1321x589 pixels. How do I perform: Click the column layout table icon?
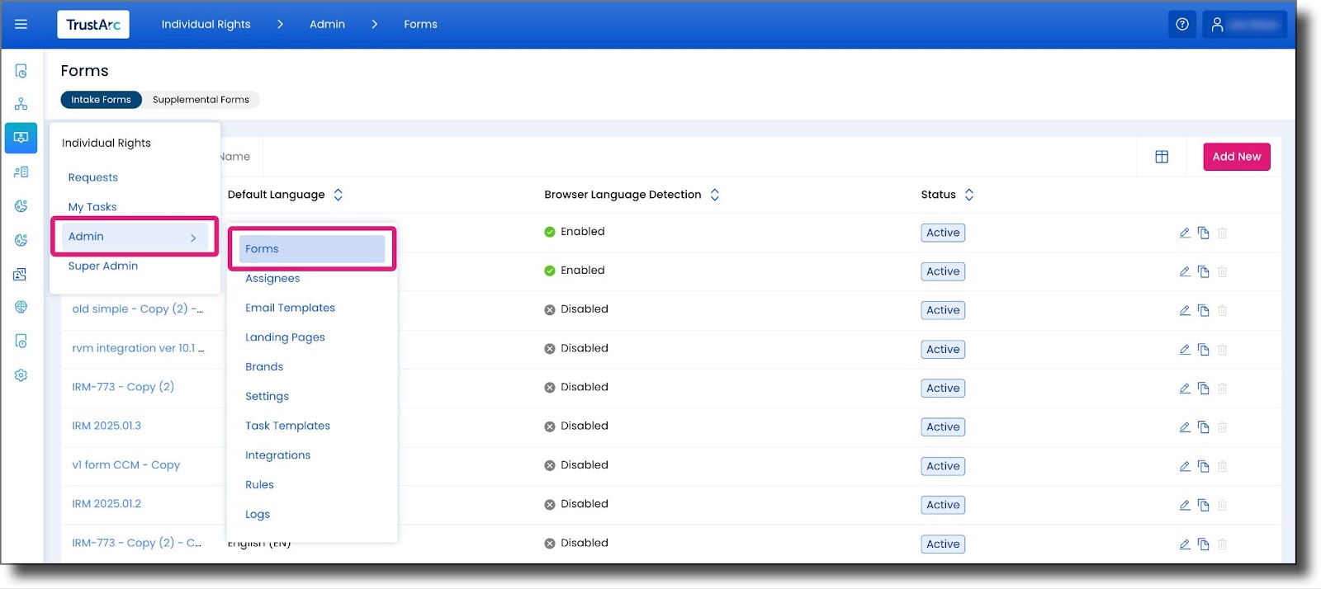[1162, 157]
